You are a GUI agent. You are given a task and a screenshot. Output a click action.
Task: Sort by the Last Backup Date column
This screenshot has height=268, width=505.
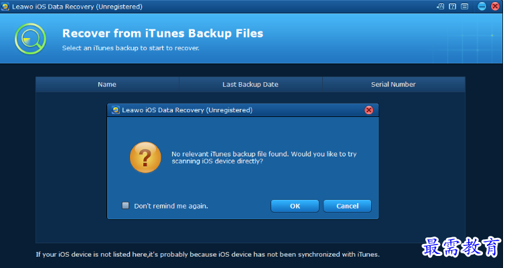(x=250, y=84)
